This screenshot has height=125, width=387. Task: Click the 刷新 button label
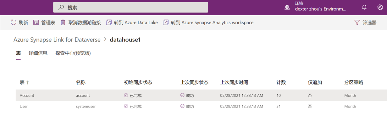pyautogui.click(x=23, y=22)
